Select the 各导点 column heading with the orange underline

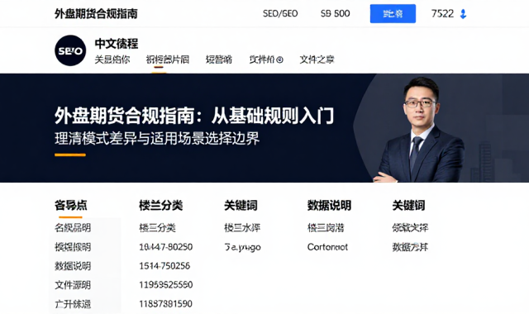71,205
